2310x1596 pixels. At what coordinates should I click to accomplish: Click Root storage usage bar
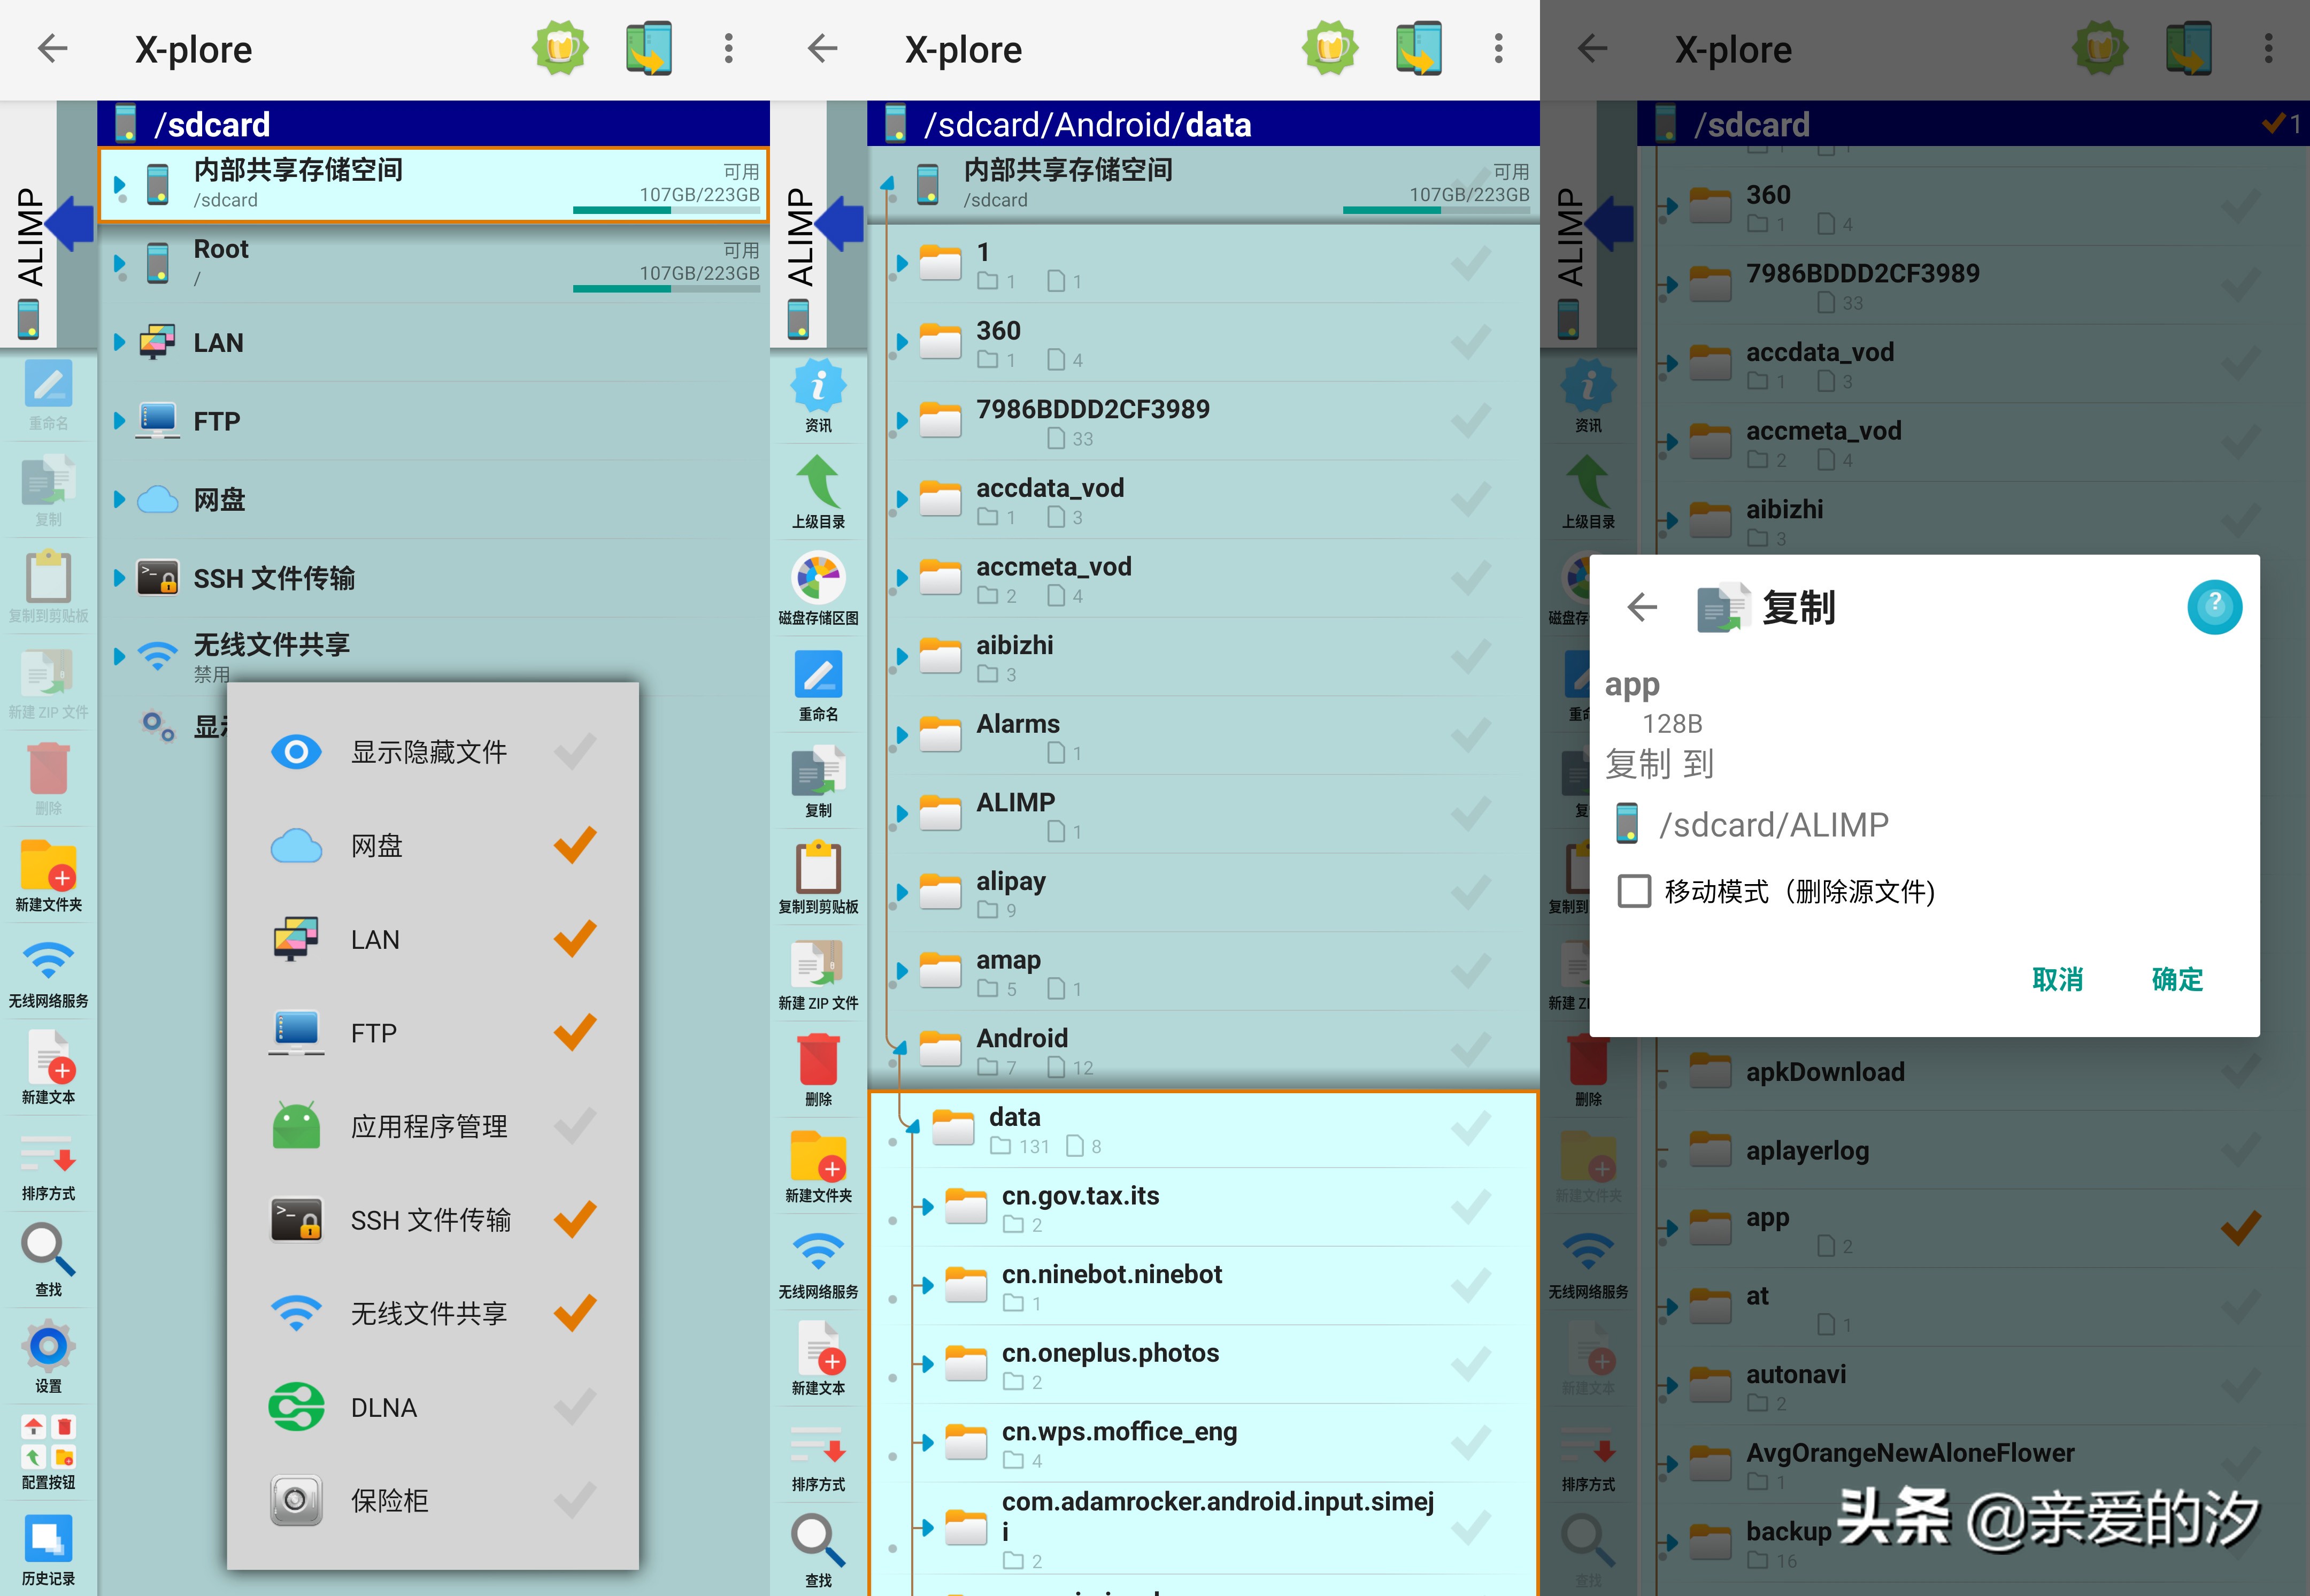click(666, 289)
